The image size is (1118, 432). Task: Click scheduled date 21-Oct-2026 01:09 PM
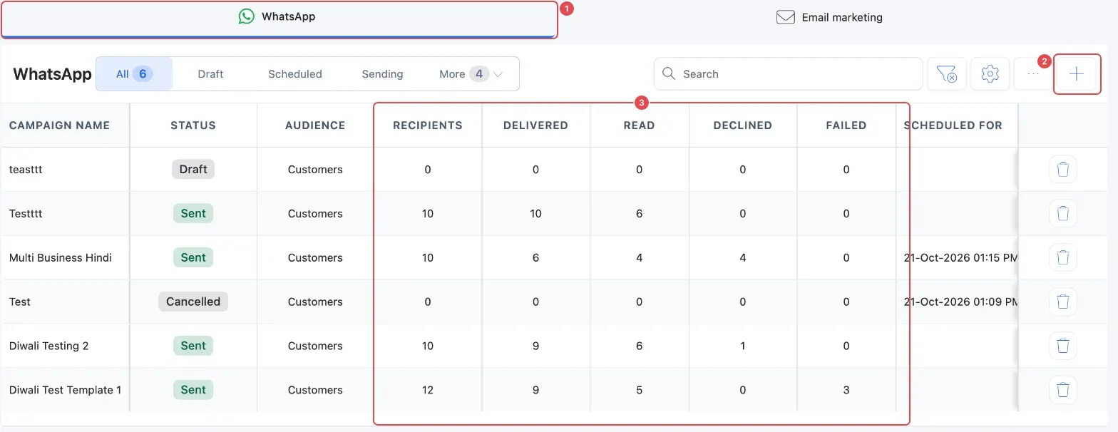[960, 302]
